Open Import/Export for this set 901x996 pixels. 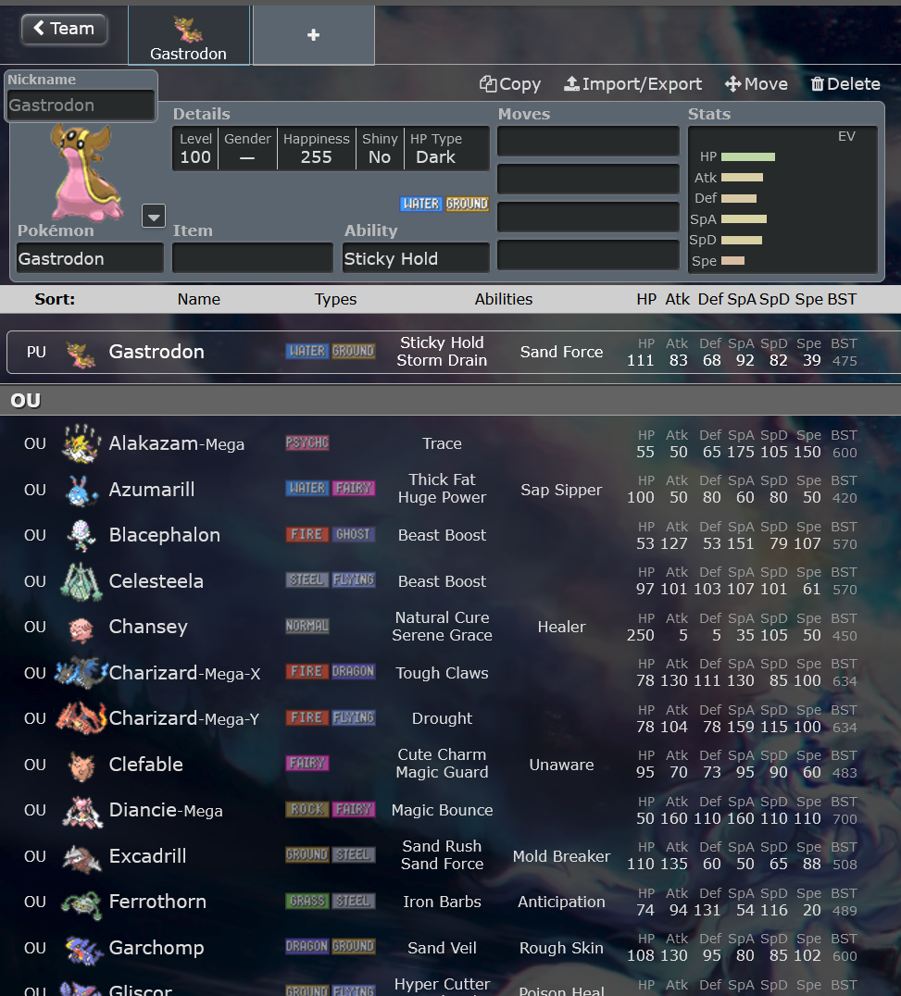[x=632, y=84]
